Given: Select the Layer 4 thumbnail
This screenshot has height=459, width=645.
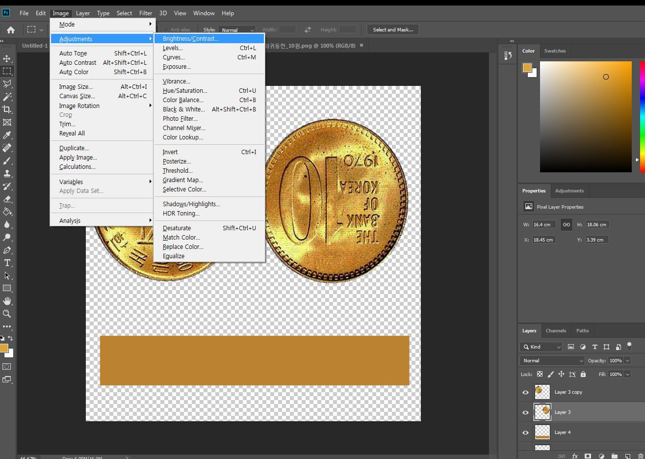Looking at the screenshot, I should pyautogui.click(x=542, y=432).
